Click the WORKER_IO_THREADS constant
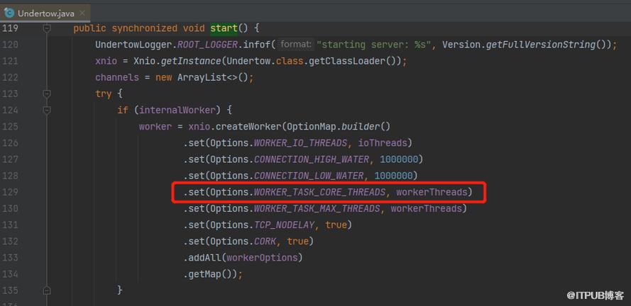This screenshot has height=306, width=631. coord(300,143)
